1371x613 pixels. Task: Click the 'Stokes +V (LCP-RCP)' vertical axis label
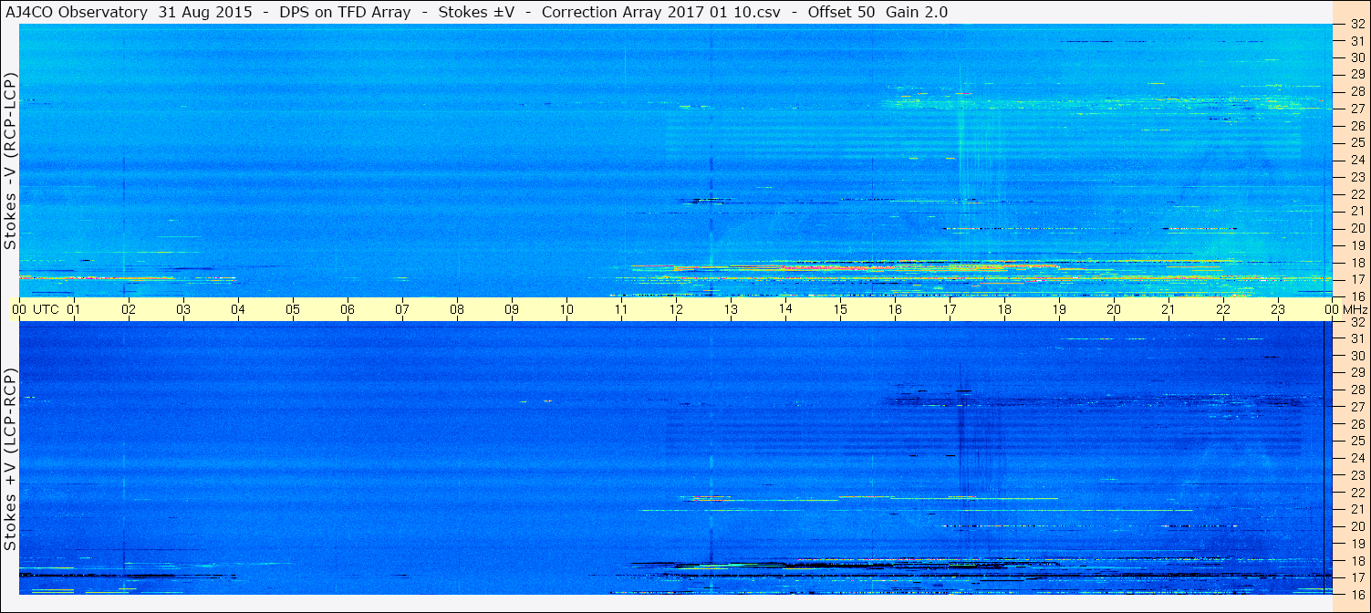click(x=10, y=460)
